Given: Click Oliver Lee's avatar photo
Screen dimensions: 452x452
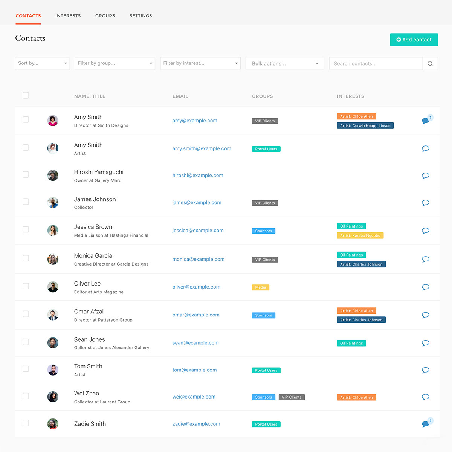Looking at the screenshot, I should [x=53, y=287].
